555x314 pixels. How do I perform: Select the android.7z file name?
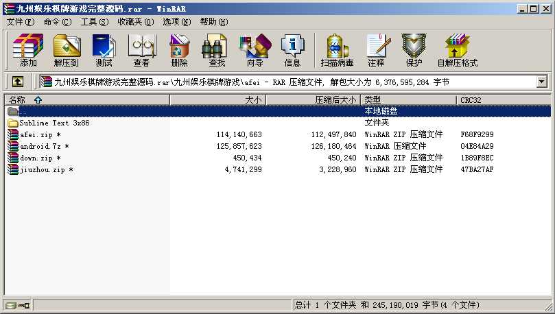[x=44, y=147]
